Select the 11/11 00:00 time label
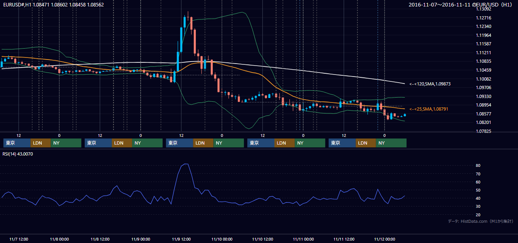Screen dimensions: 518x243 pyautogui.click(x=303, y=239)
